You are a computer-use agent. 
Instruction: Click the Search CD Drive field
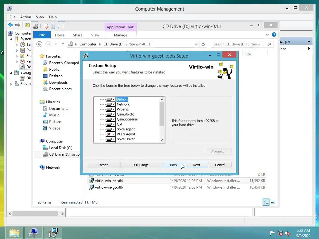coord(242,44)
